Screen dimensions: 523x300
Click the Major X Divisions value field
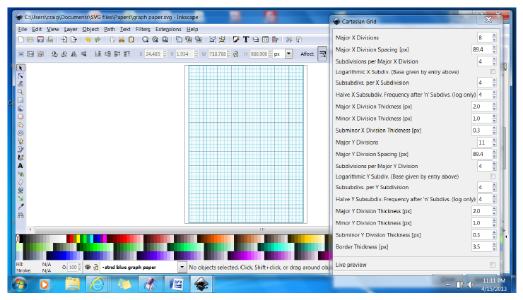point(484,37)
